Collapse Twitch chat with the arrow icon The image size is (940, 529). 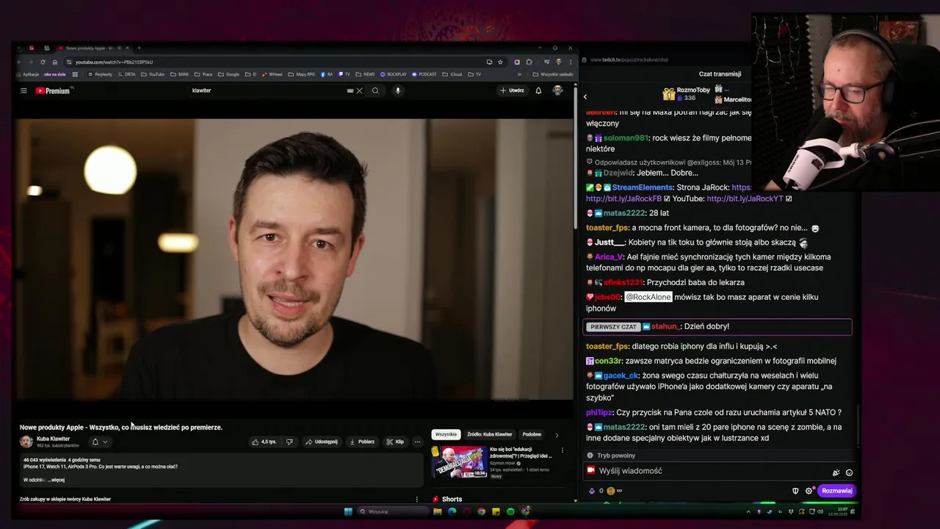coord(585,97)
